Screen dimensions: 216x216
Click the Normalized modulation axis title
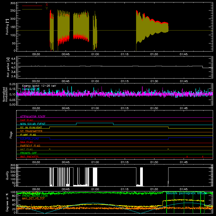pos(5,94)
